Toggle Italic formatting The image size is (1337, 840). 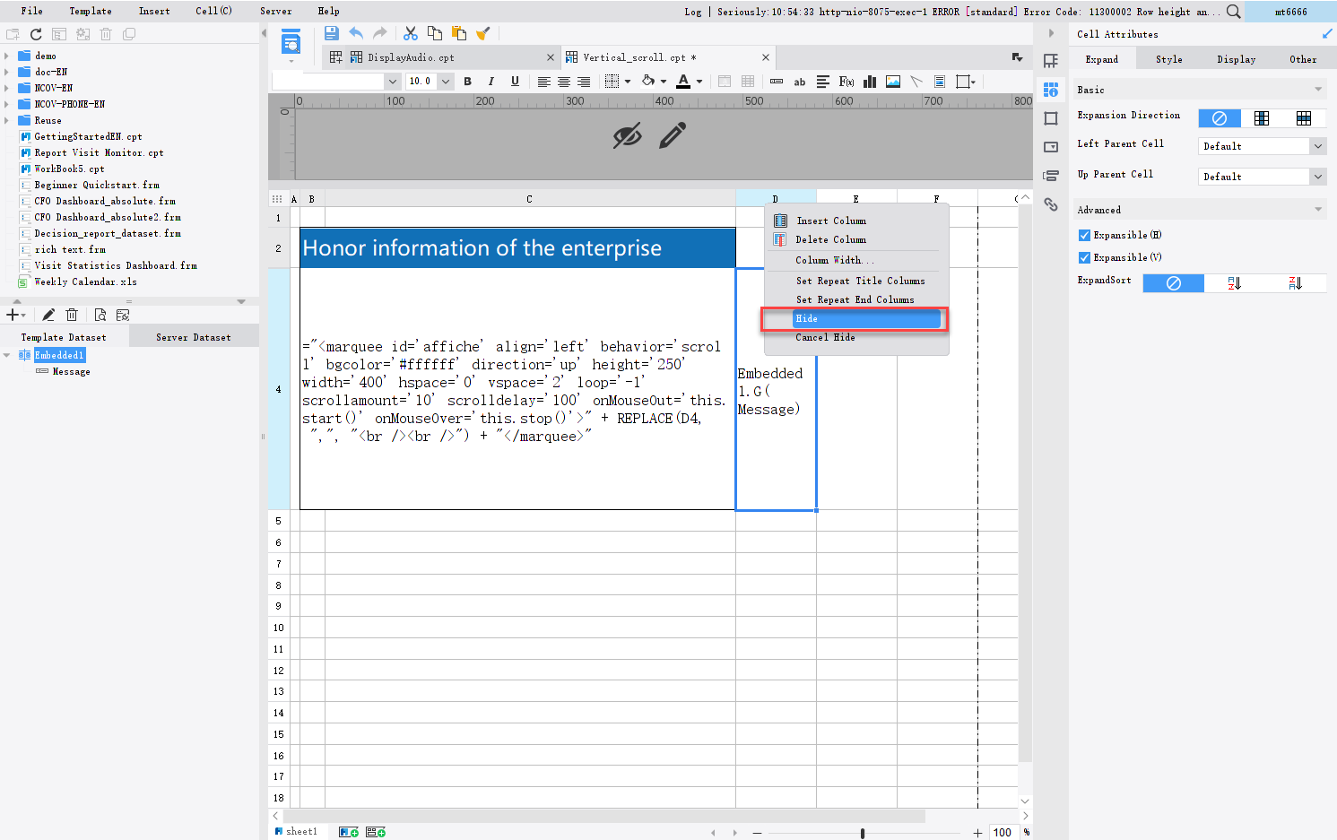click(x=491, y=81)
